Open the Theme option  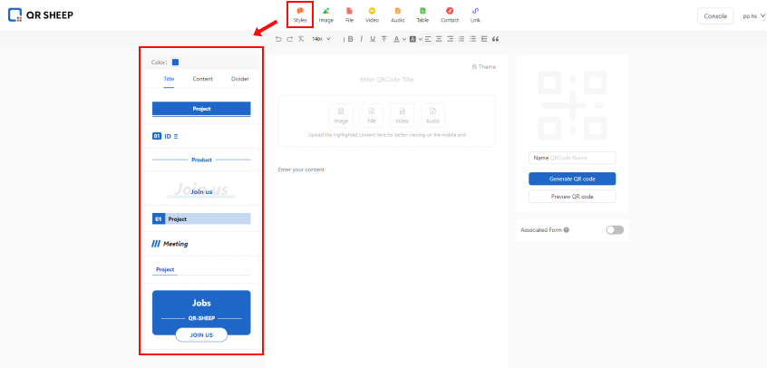click(483, 67)
